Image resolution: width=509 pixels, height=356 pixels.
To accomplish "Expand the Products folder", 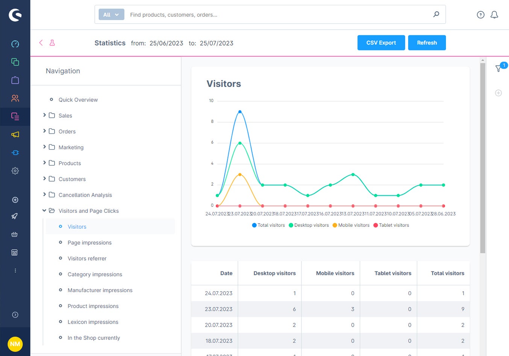I will coord(44,162).
